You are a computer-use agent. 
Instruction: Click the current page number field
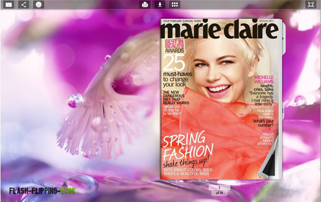click(220, 187)
